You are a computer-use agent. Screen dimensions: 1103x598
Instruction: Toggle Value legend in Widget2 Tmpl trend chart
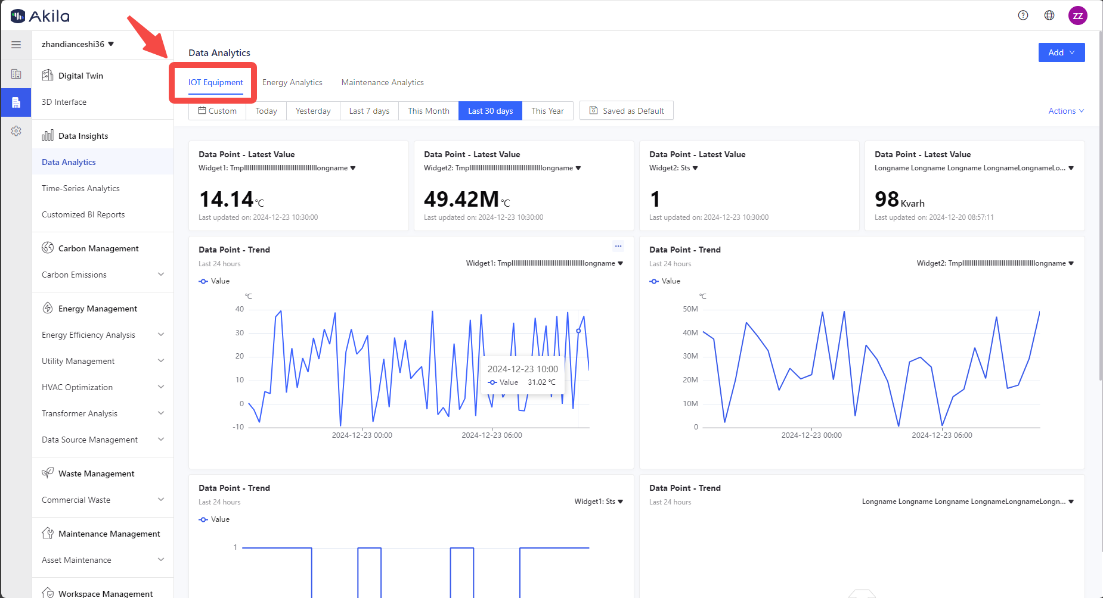665,281
